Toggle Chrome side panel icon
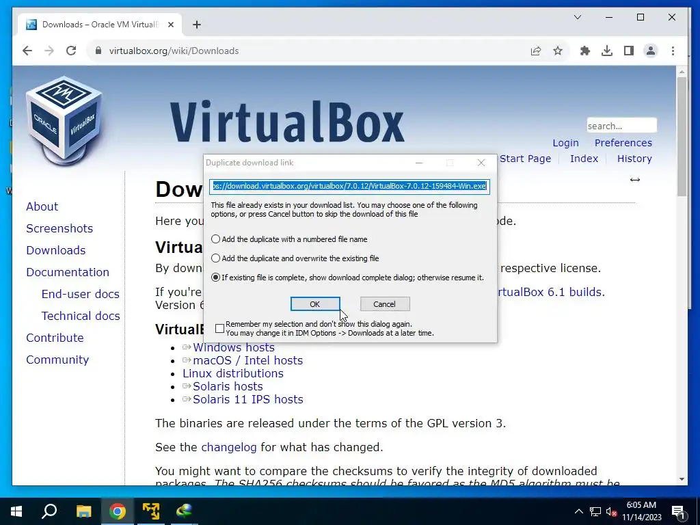Image resolution: width=700 pixels, height=525 pixels. coord(629,51)
